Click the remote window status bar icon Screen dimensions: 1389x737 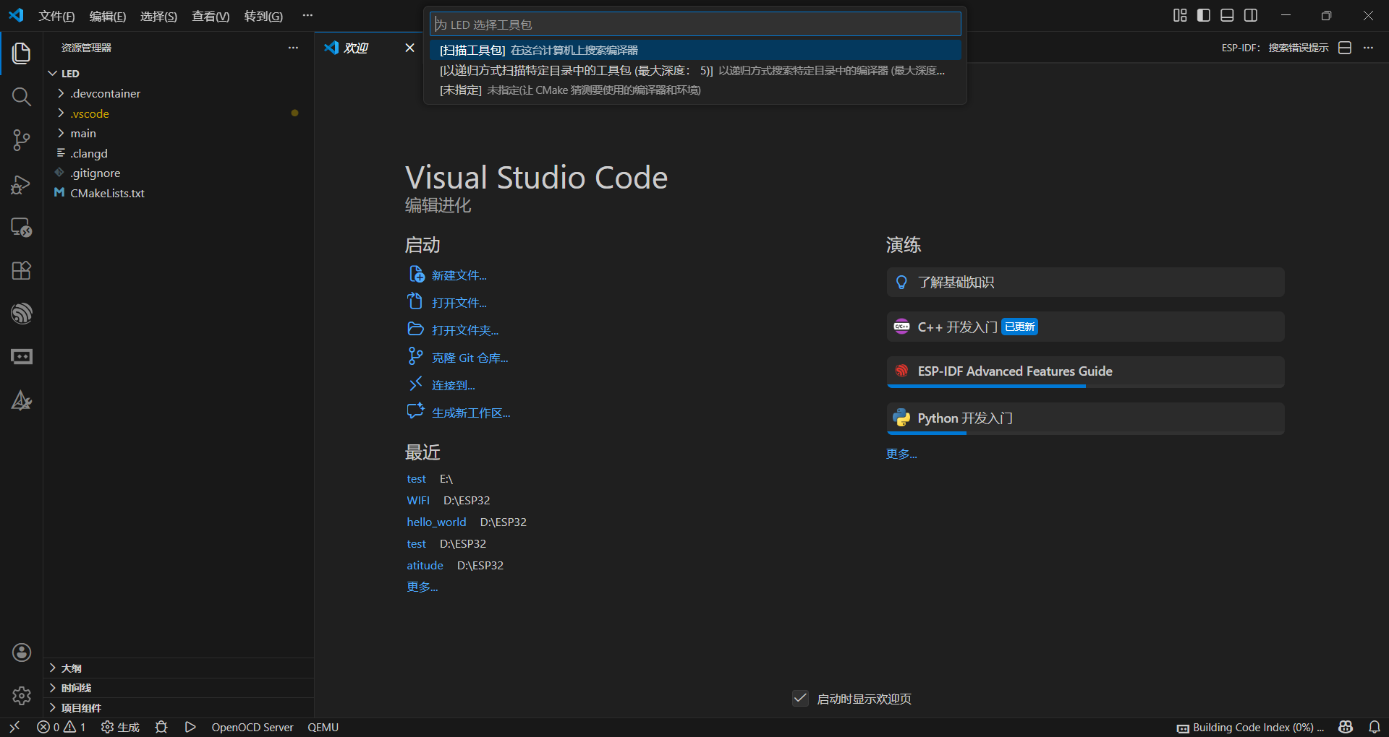[14, 727]
